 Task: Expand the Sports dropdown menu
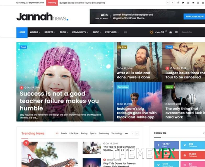point(50,32)
